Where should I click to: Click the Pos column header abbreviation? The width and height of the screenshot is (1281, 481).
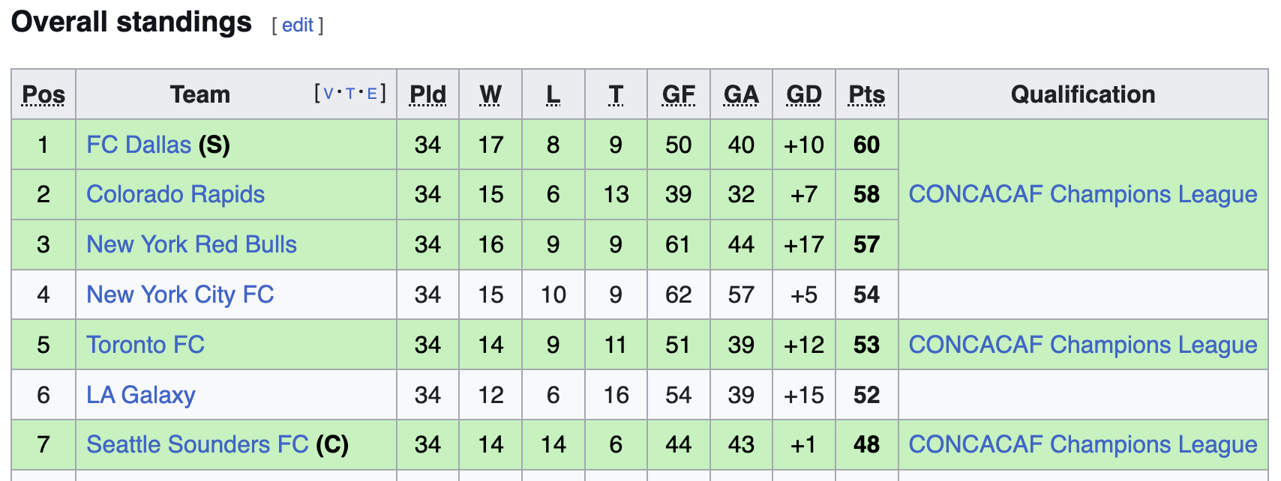[x=43, y=95]
